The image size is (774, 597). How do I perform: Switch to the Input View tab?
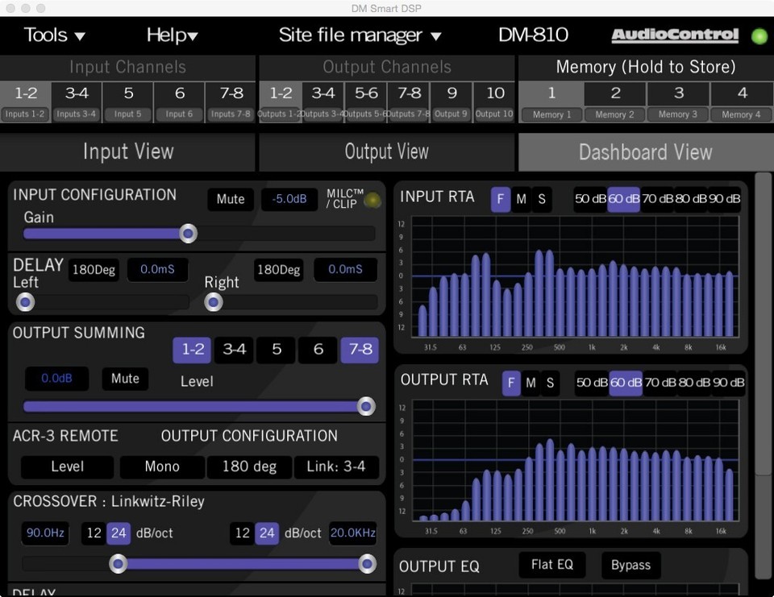click(x=127, y=151)
